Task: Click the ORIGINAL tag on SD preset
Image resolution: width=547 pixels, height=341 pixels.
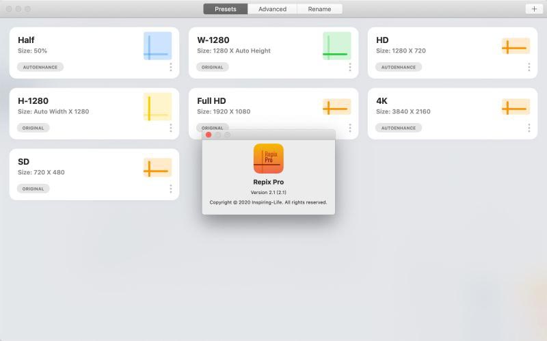Action: coord(33,189)
